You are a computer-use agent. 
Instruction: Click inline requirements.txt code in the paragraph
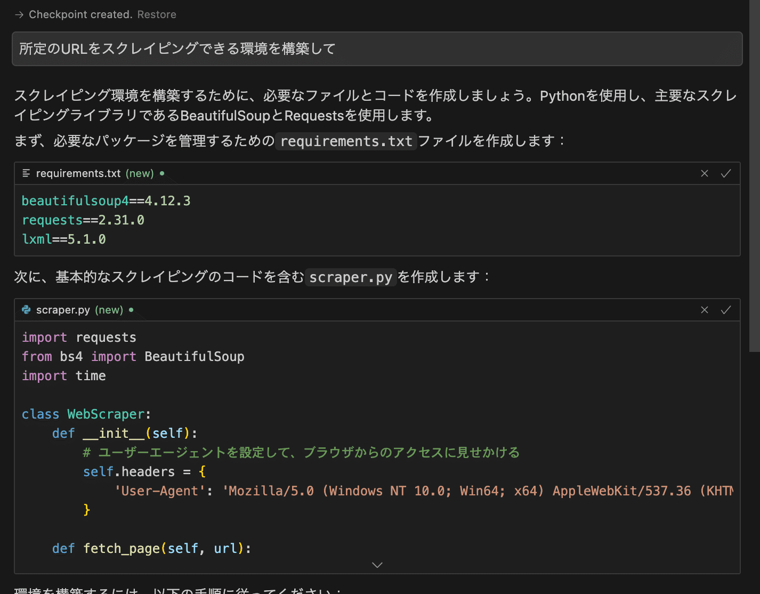click(x=346, y=141)
